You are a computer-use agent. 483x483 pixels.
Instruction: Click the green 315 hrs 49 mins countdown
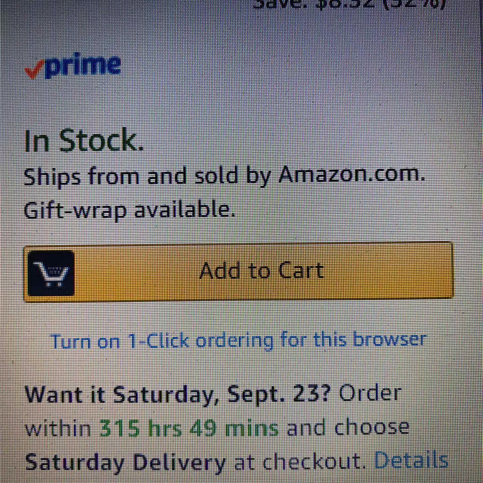(x=188, y=428)
